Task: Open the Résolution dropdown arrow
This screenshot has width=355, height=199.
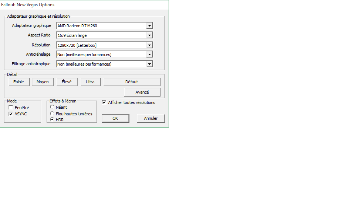Action: 149,45
